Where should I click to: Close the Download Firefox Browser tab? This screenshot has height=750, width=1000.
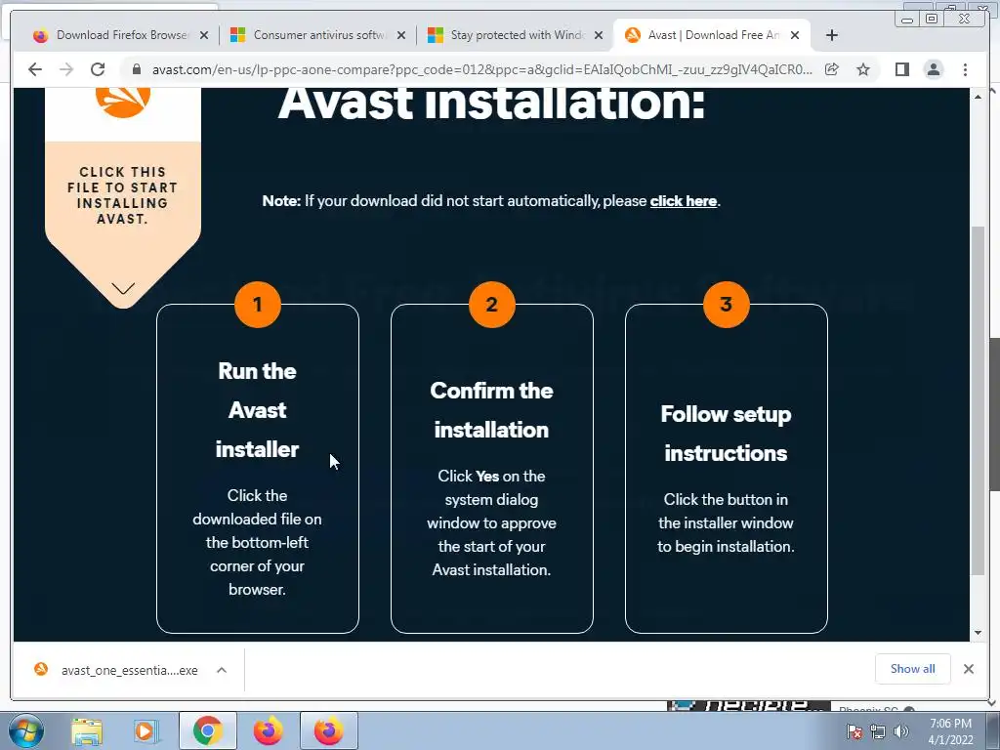coord(203,35)
